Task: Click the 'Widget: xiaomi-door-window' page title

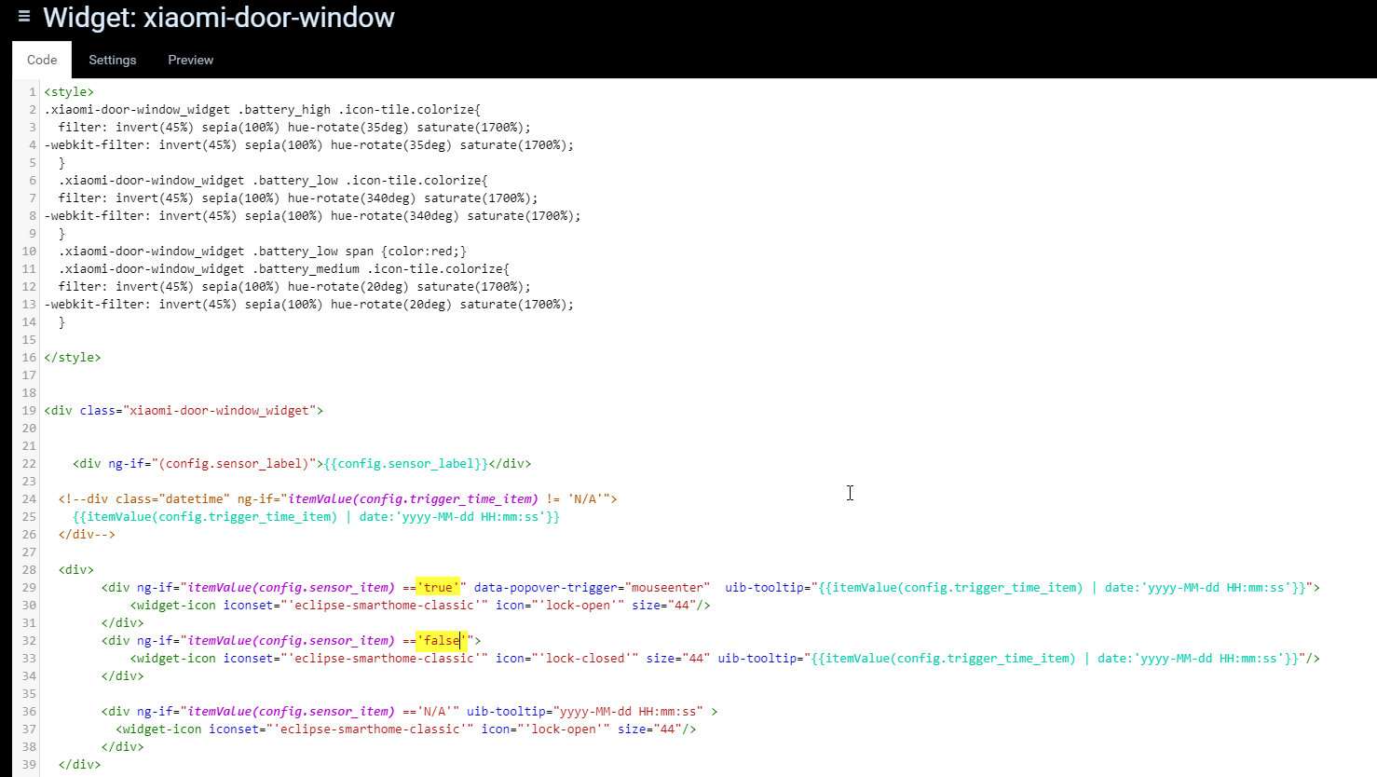Action: (x=219, y=18)
